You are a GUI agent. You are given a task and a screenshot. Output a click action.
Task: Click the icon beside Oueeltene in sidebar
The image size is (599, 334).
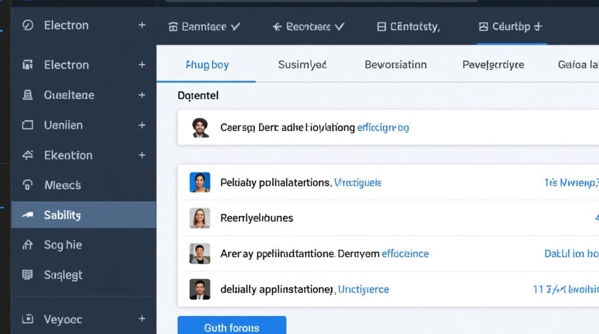tap(28, 95)
